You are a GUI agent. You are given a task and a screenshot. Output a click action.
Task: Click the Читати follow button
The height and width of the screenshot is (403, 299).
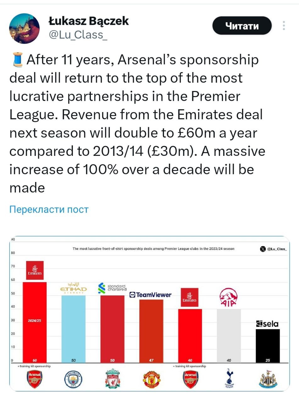[242, 26]
